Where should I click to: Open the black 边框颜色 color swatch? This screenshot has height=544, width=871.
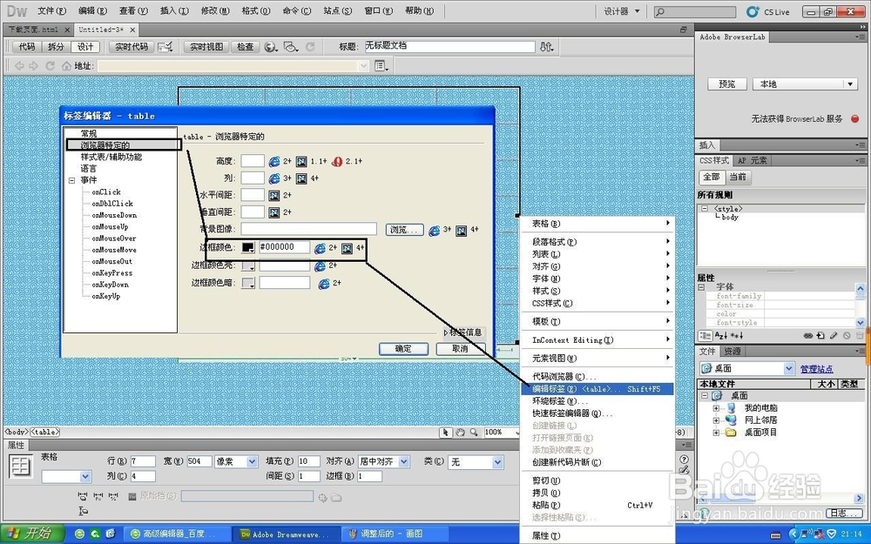pyautogui.click(x=248, y=248)
